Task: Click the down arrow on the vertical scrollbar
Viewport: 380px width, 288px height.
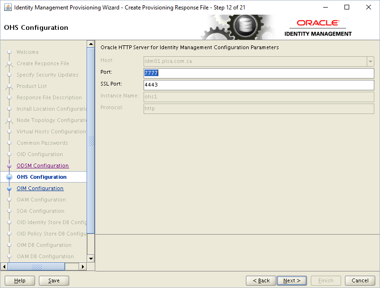Action: click(91, 258)
